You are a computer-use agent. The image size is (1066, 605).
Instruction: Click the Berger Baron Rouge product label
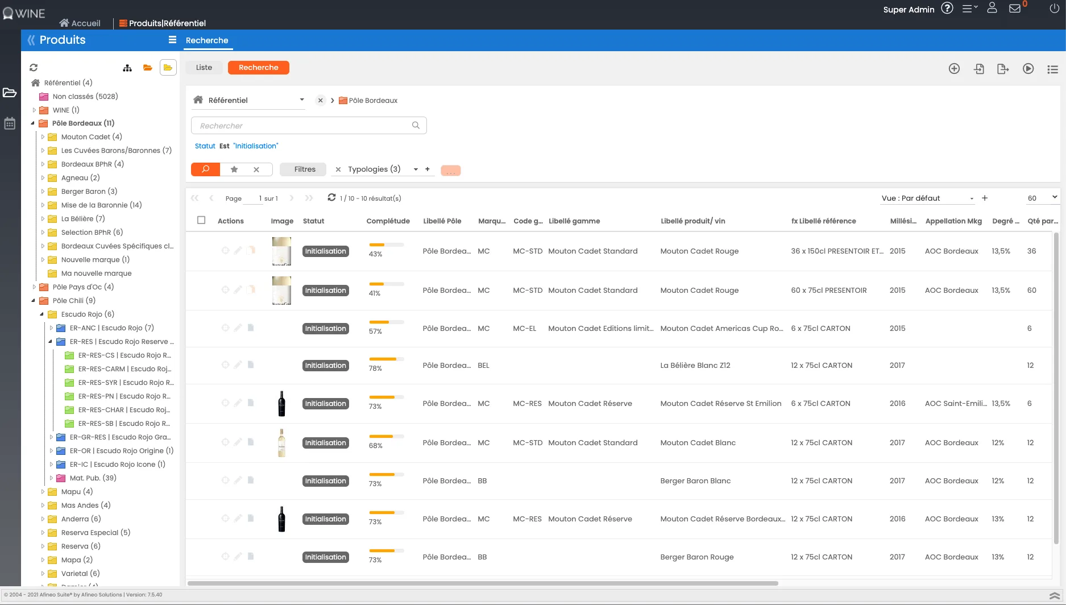[696, 557]
